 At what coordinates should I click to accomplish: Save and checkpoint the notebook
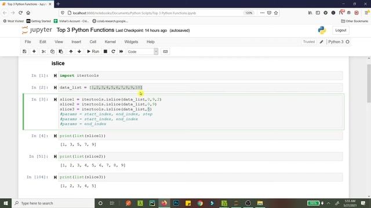point(24,51)
